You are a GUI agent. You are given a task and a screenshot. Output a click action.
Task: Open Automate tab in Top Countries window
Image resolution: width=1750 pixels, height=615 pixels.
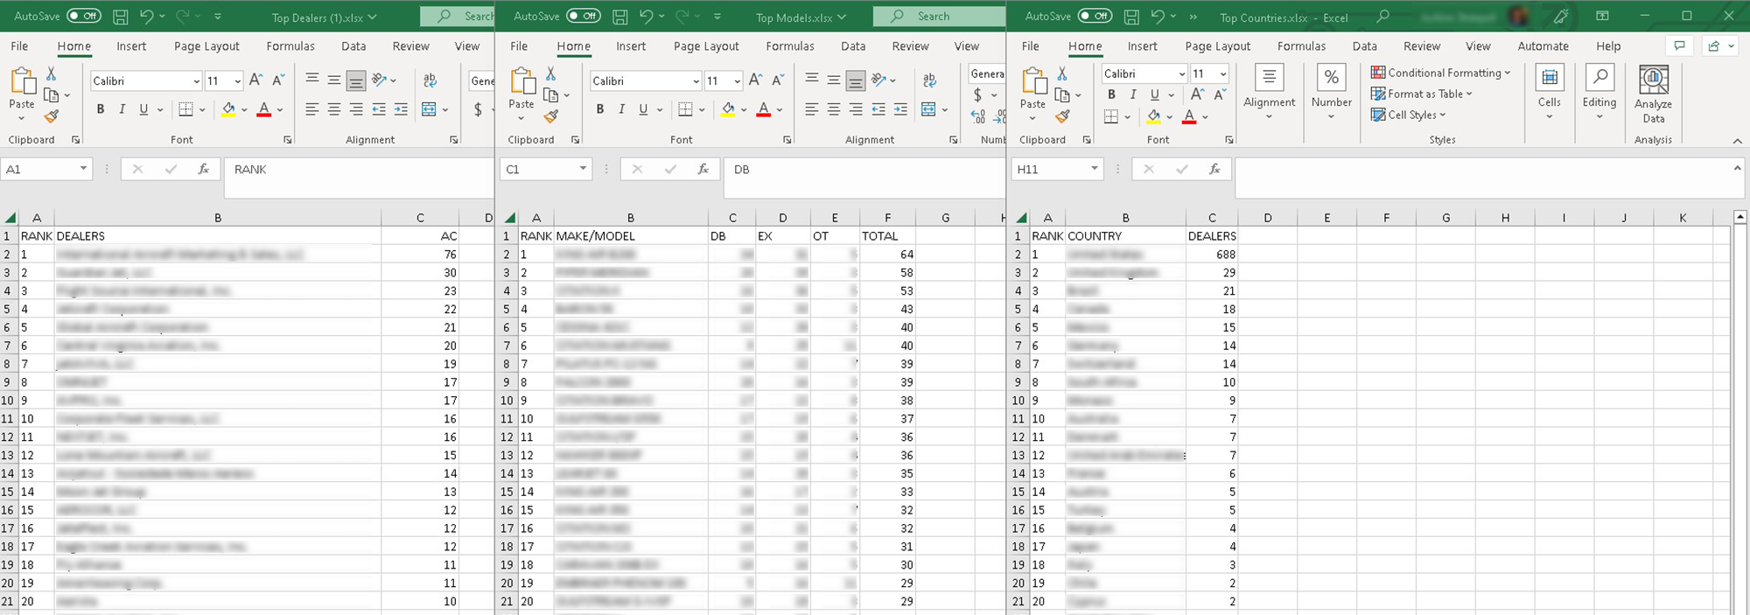[x=1543, y=46]
